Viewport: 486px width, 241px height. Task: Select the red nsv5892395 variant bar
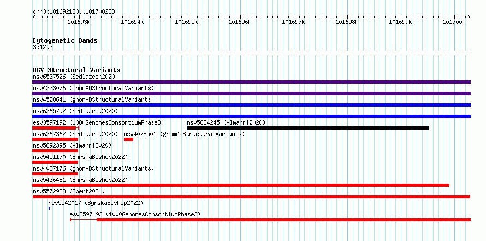pyautogui.click(x=55, y=151)
